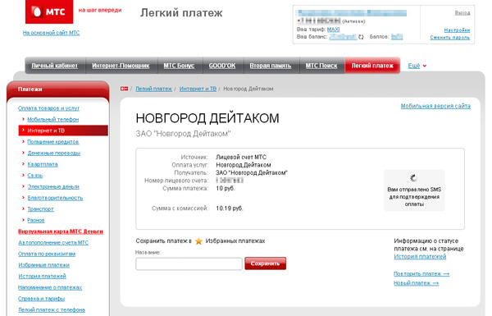Image resolution: width=492 pixels, height=316 pixels.
Task: Follow the На основной сайт МТС link
Action: click(51, 33)
